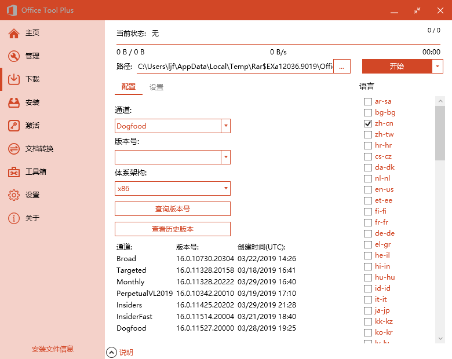This screenshot has height=359, width=452.
Task: Expand the 通道 Dogfood dropdown
Action: [x=225, y=126]
